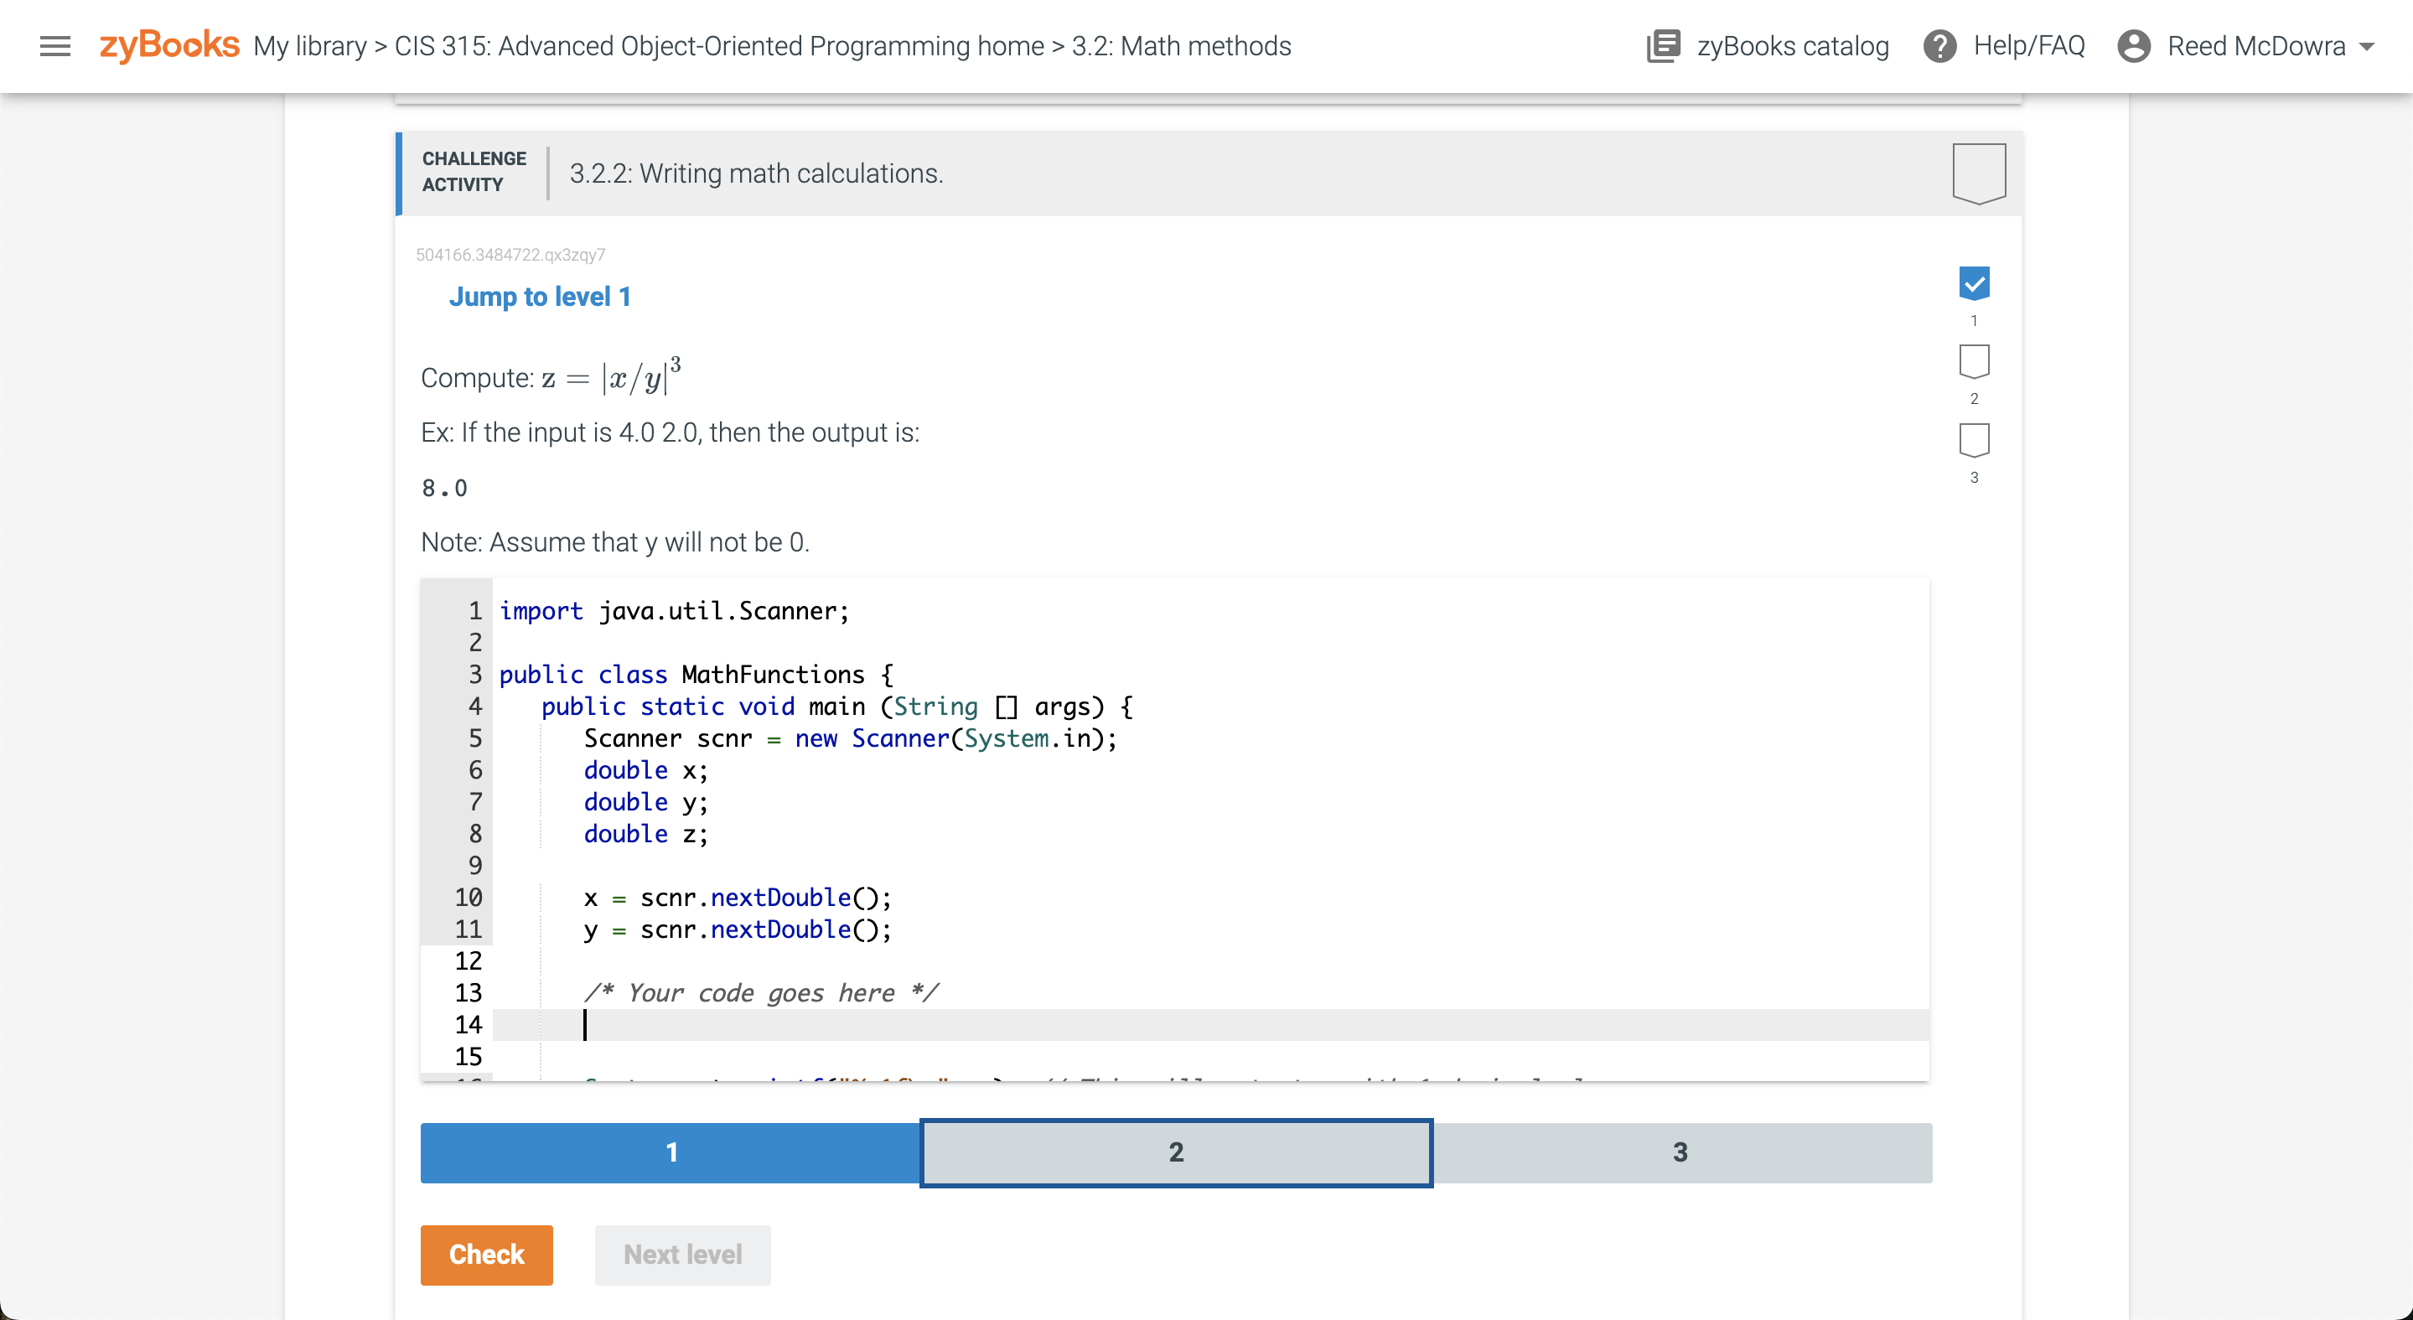This screenshot has height=1320, width=2413.
Task: Toggle the completed level 1 checkmark
Action: (1974, 282)
